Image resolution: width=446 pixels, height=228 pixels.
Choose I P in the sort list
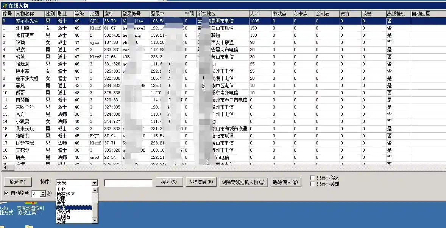coord(74,189)
